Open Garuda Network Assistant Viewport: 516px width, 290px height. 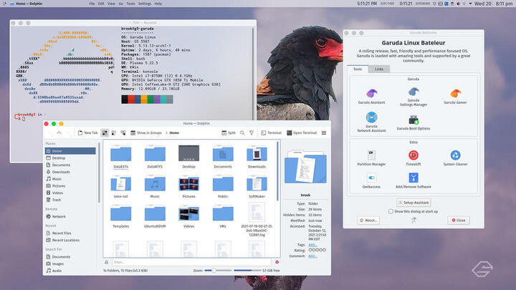[371, 122]
